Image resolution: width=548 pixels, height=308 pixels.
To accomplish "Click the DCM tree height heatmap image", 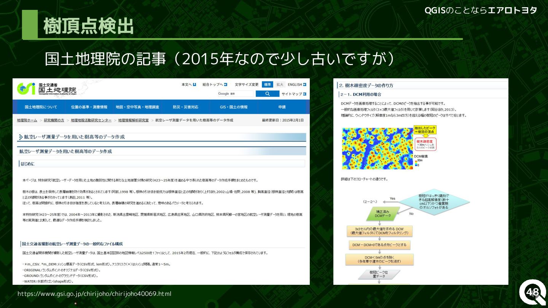I will coord(377,148).
